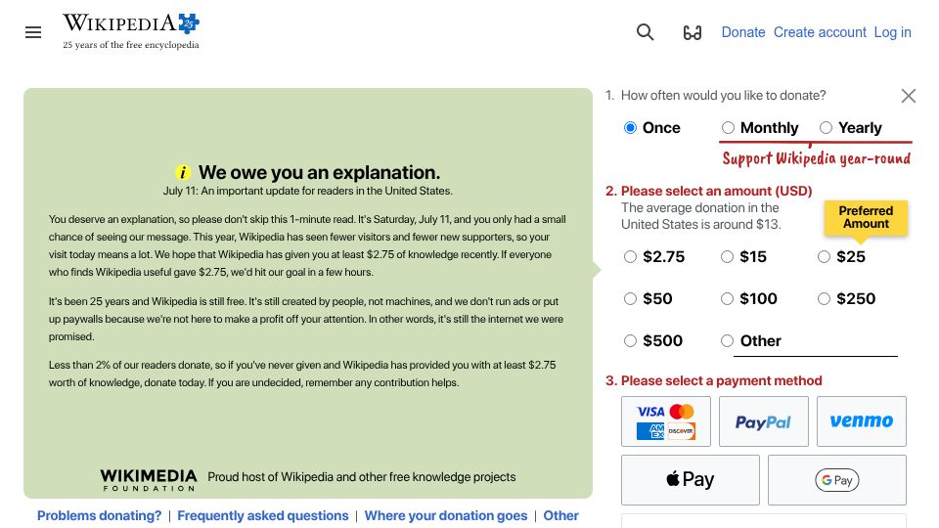This screenshot has height=528, width=939.
Task: Choose the $2.75 donation amount
Action: click(630, 257)
